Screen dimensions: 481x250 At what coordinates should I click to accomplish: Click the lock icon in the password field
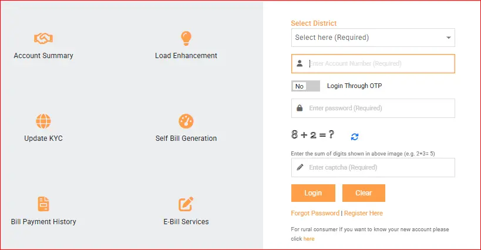[300, 108]
